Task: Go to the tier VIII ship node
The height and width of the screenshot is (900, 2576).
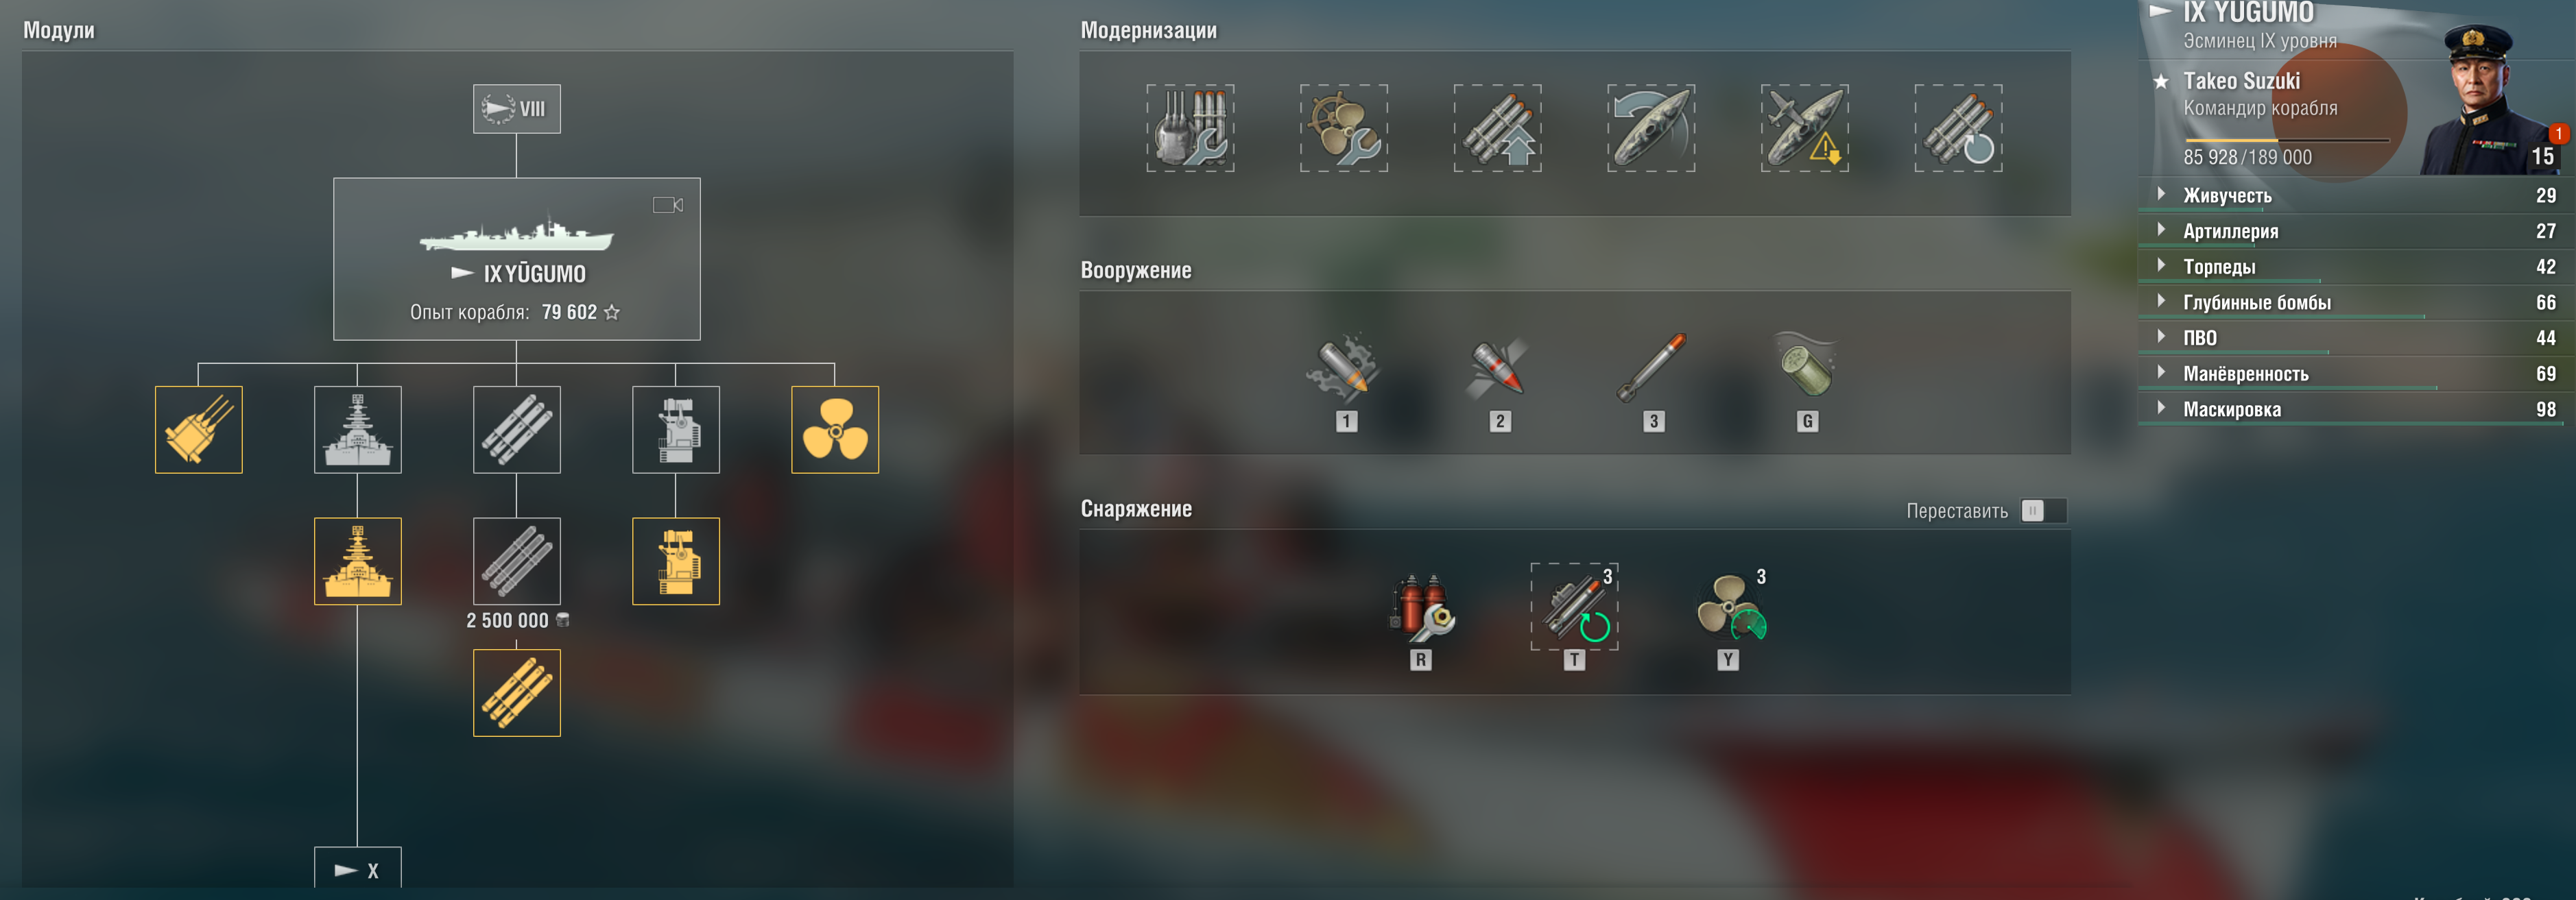Action: click(516, 109)
